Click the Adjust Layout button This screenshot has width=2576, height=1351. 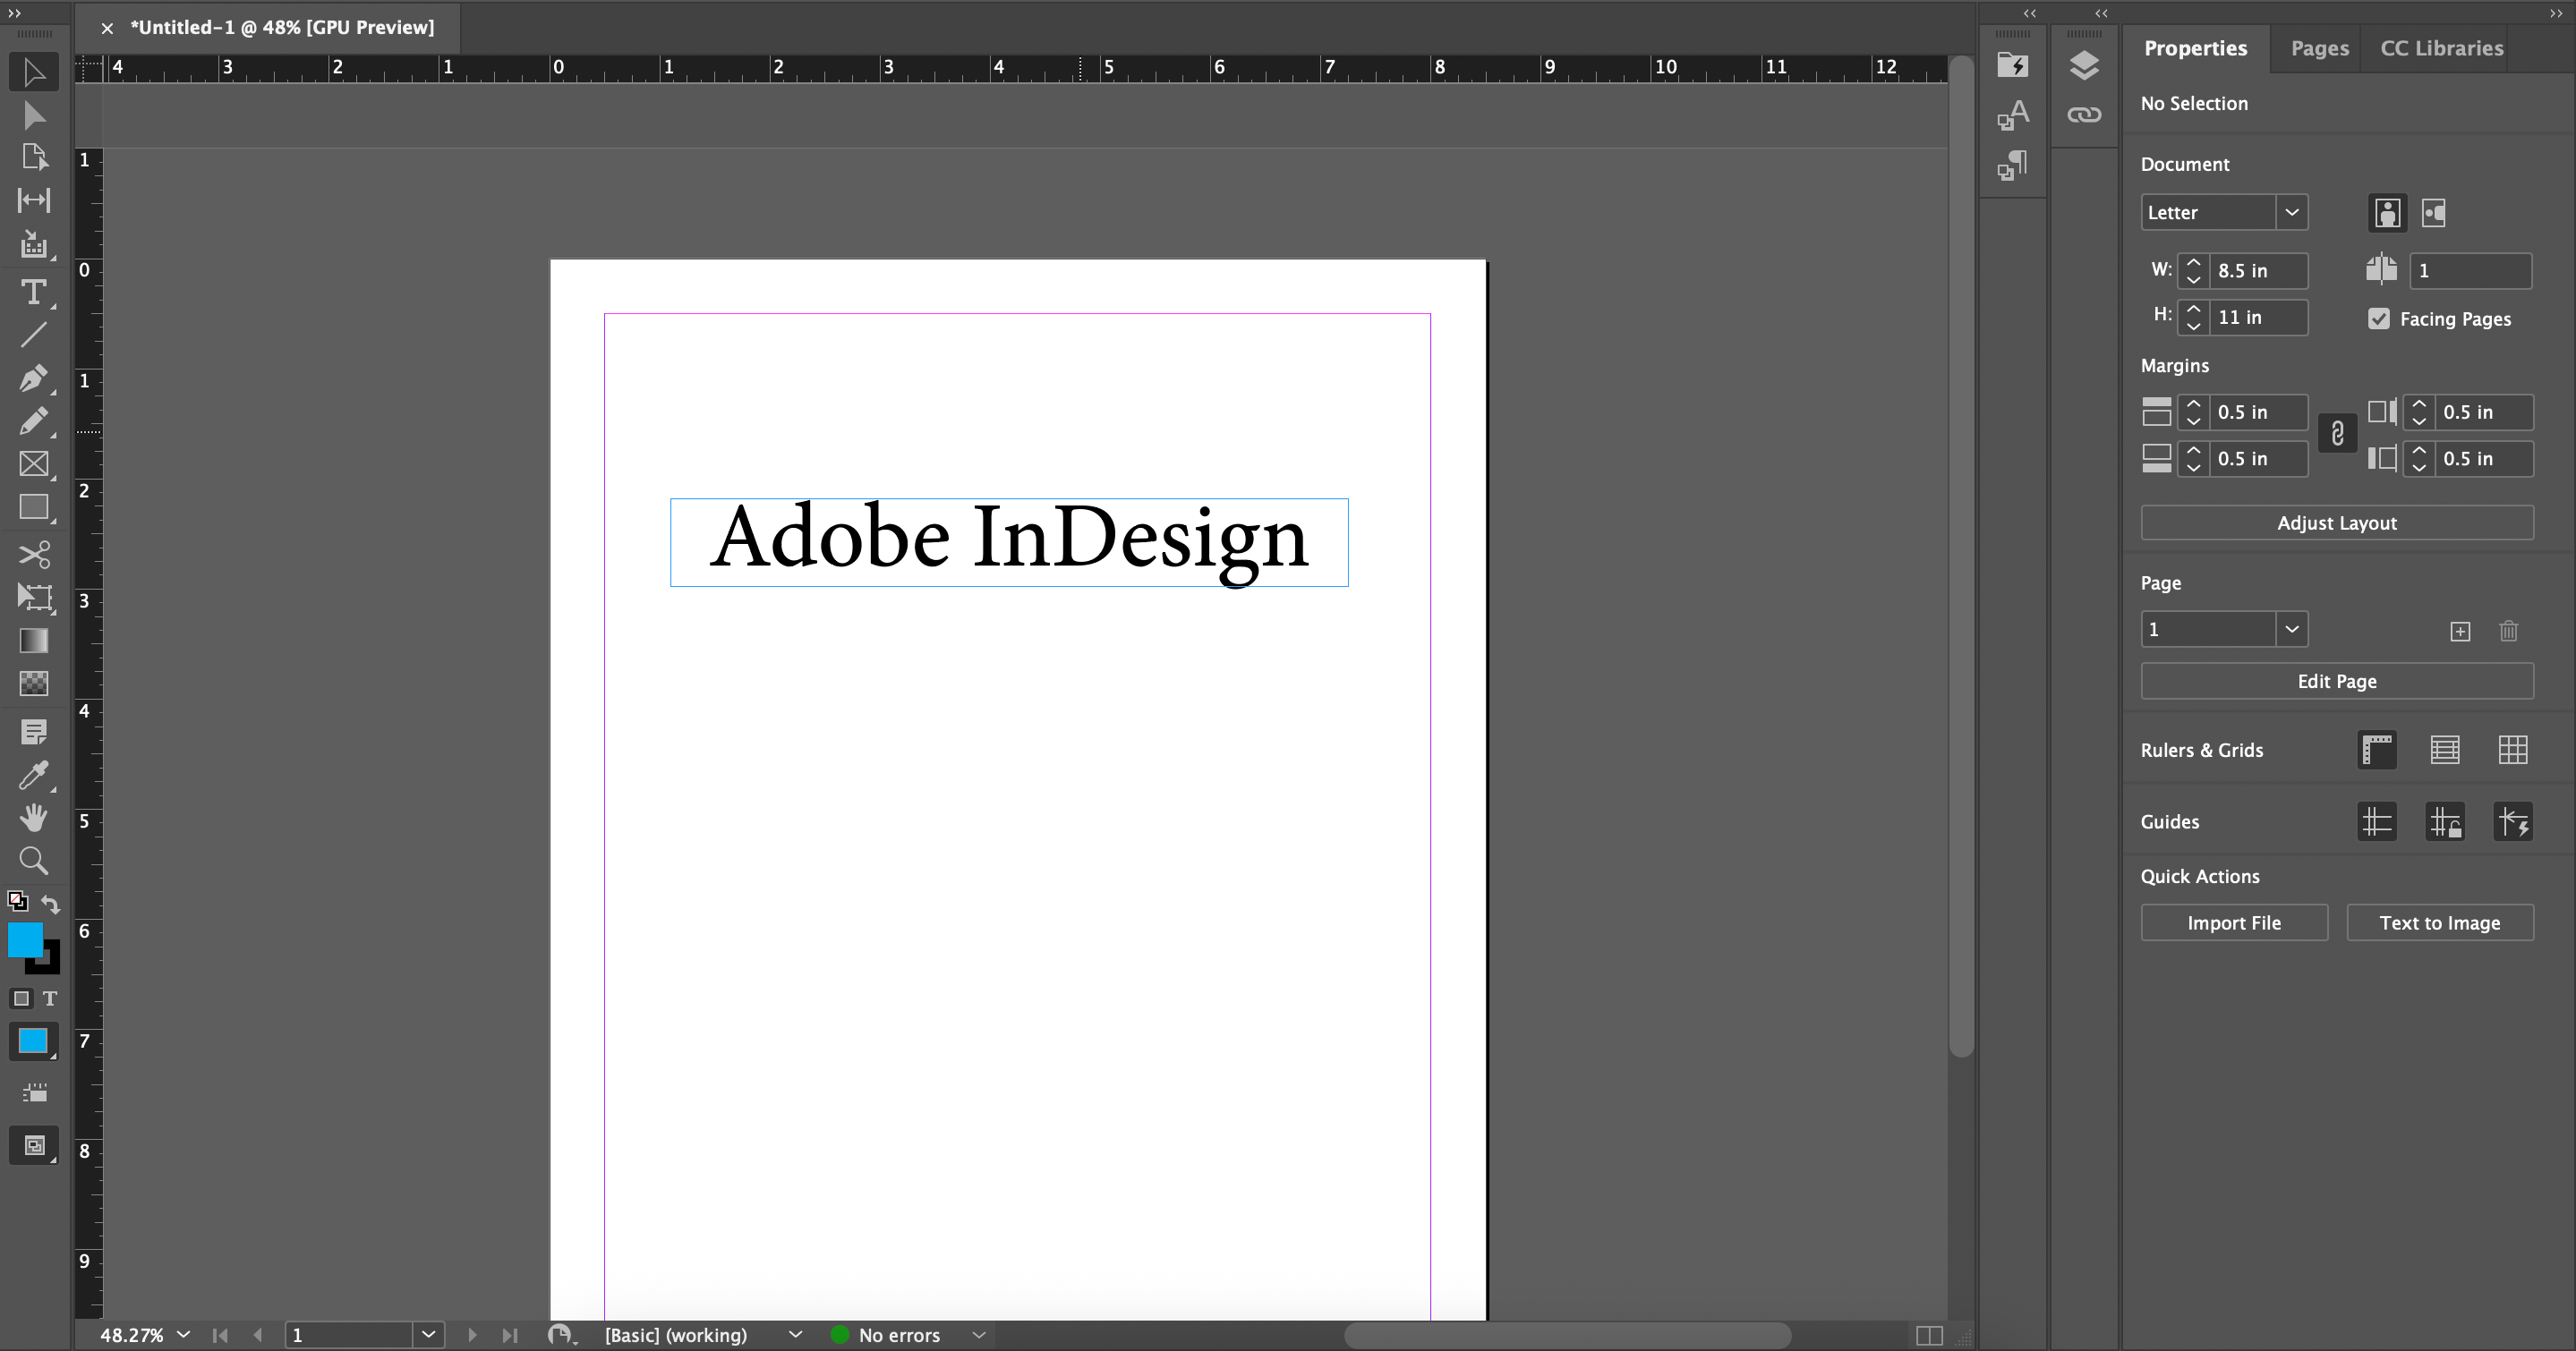2336,523
